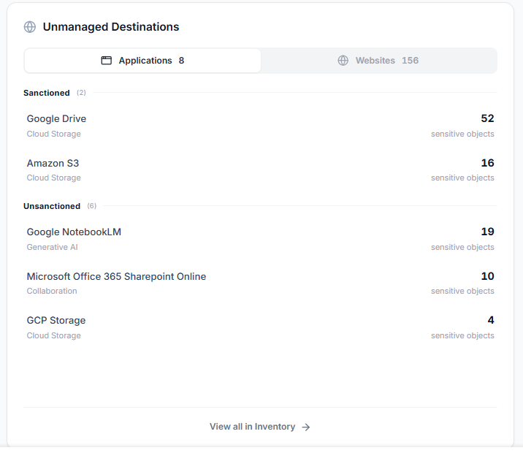Open Microsoft Office 365 Sharepoint Online entry
This screenshot has width=523, height=453.
(260, 283)
